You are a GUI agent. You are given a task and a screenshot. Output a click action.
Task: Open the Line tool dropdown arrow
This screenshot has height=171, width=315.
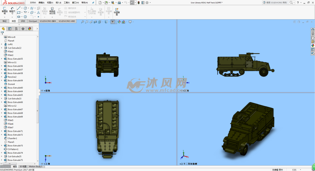coord(22,8)
